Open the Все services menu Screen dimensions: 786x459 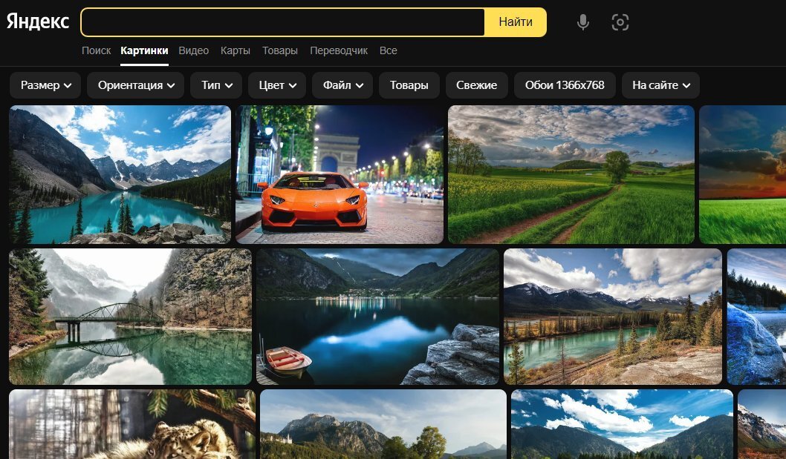[389, 50]
